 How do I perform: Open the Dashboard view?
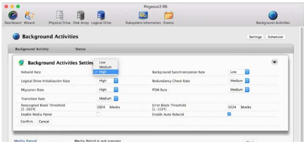[13, 18]
